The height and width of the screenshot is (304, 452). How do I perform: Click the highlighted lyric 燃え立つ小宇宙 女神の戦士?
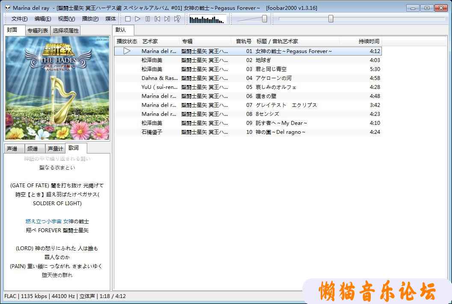(57, 221)
